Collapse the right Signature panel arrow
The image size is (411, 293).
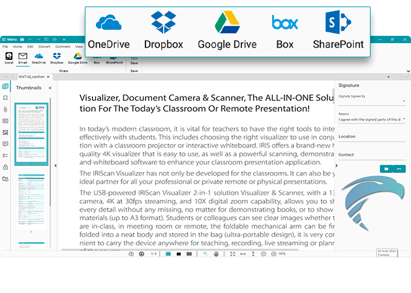[337, 165]
